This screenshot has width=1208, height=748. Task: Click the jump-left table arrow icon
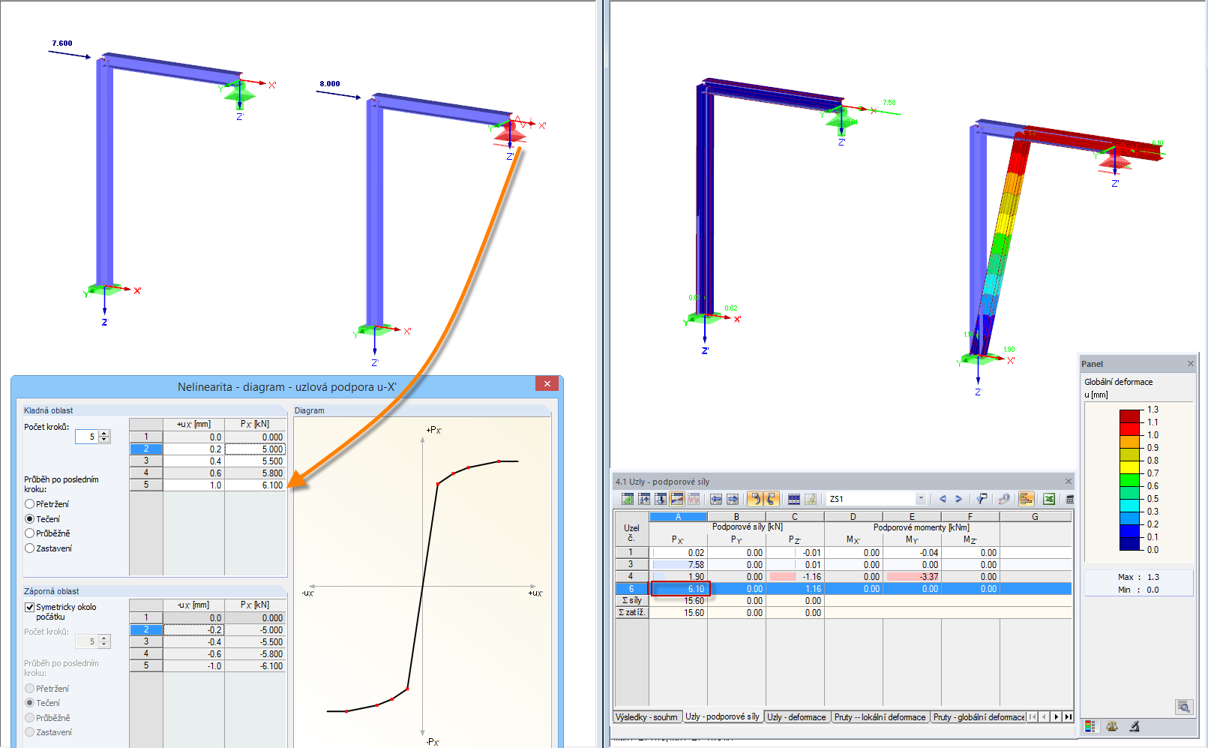[716, 499]
